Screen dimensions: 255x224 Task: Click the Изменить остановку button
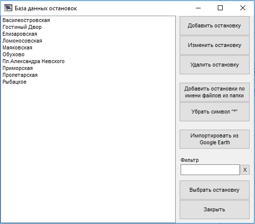point(214,45)
